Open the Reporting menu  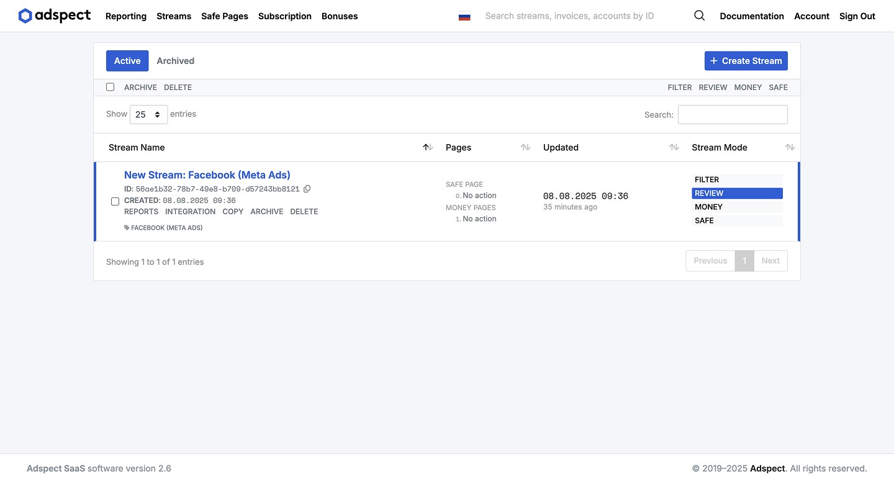click(126, 16)
